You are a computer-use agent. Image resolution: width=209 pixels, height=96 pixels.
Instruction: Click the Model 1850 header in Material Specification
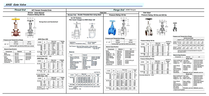(188, 59)
